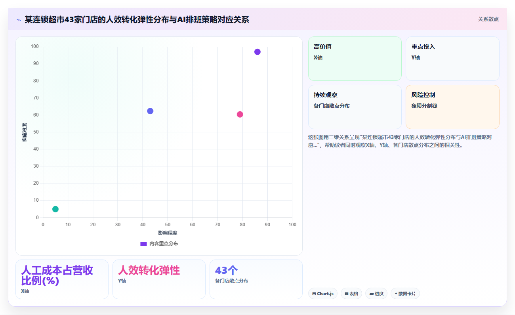The height and width of the screenshot is (315, 515).
Task: Click the main title text of the dashboard
Action: pos(137,19)
